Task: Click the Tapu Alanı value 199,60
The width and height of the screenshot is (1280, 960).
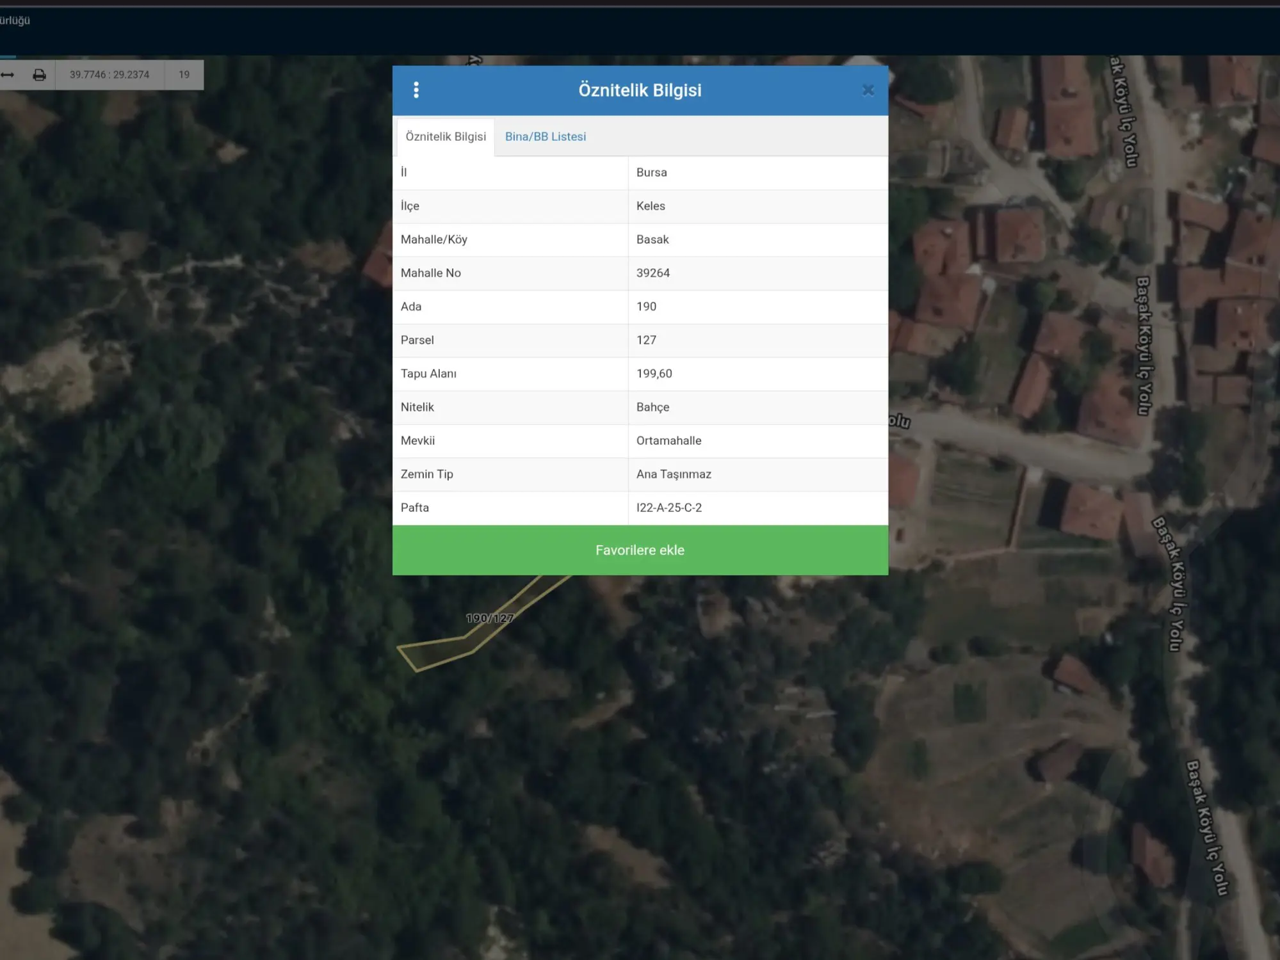Action: (x=654, y=374)
